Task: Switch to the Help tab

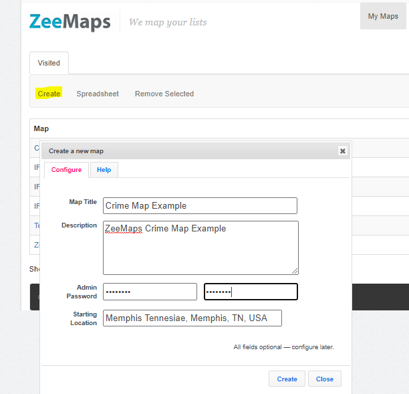Action: [104, 170]
